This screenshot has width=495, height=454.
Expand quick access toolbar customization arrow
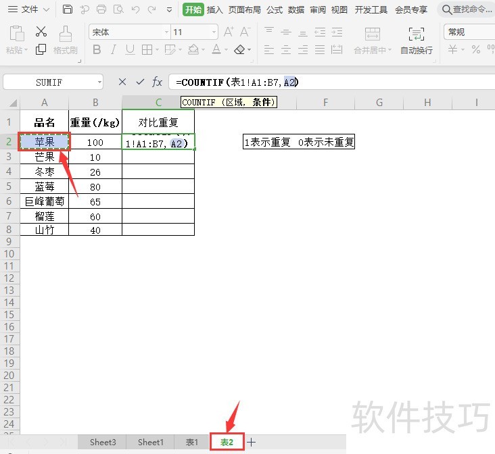(170, 9)
